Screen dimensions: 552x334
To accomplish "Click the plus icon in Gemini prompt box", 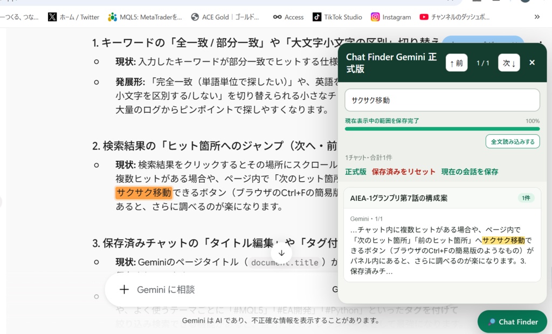I will 124,290.
